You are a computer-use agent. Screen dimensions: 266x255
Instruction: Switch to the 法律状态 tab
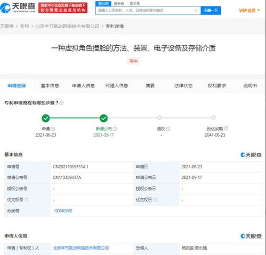[x=184, y=86]
